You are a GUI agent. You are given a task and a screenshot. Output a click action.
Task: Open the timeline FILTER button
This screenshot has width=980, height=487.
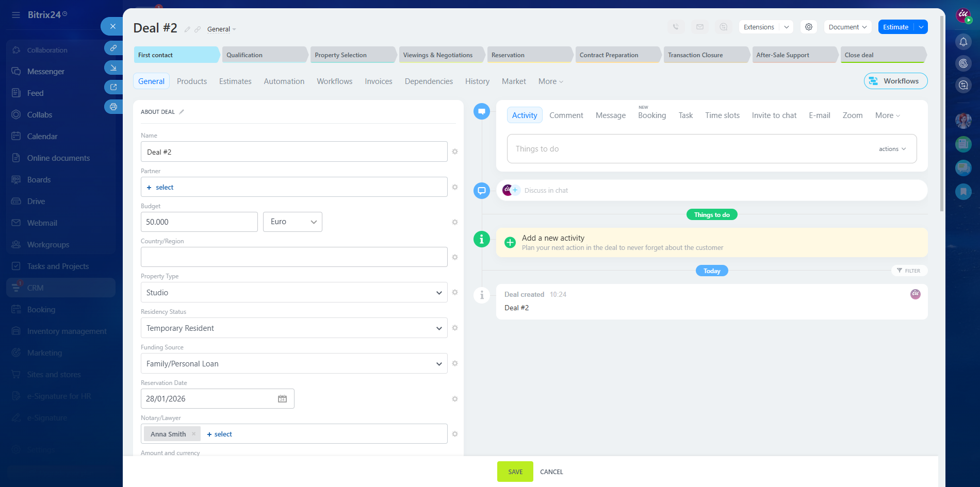click(909, 271)
